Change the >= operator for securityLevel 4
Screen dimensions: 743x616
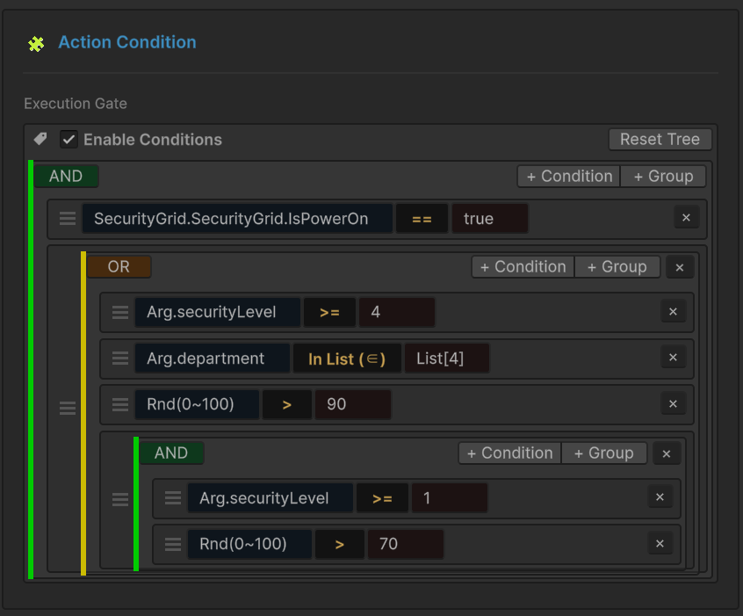(329, 312)
